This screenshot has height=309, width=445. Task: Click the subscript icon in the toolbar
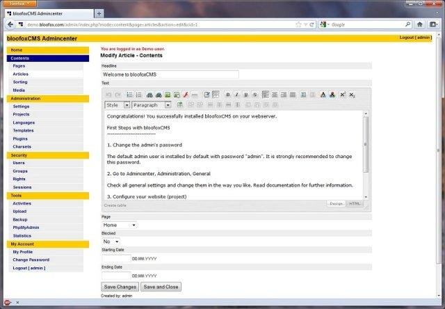[x=353, y=95]
